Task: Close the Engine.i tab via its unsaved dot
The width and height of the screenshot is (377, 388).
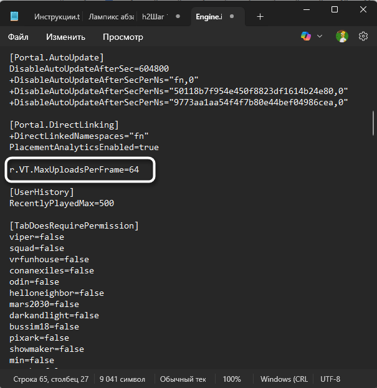Action: (x=232, y=16)
